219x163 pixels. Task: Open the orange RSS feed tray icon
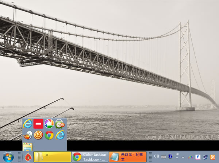pos(213,157)
